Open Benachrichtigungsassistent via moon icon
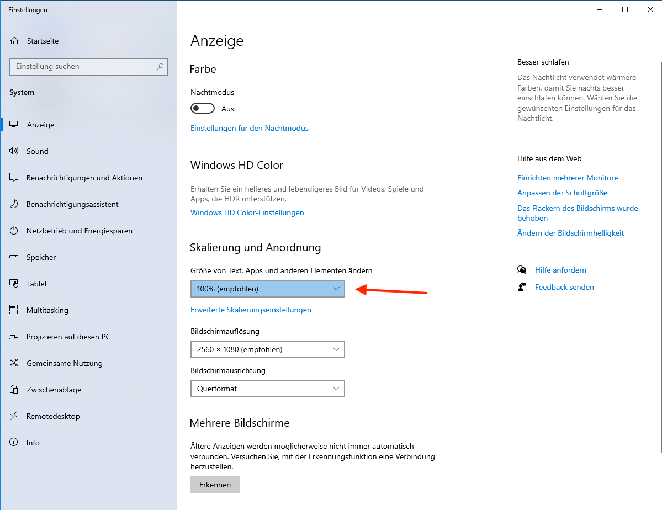The image size is (662, 510). [x=14, y=204]
